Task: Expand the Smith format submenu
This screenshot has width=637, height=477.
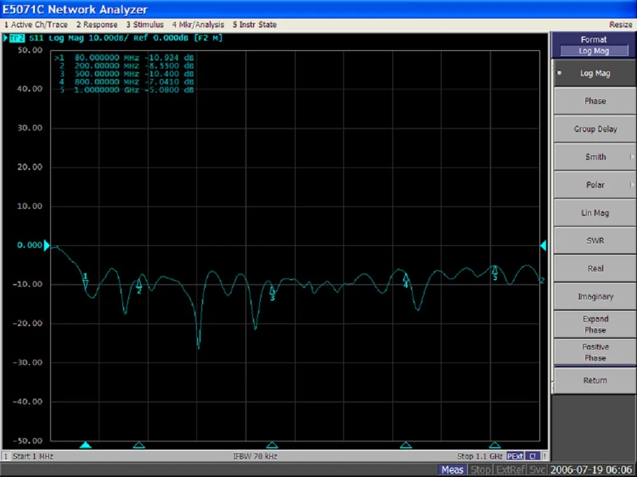Action: (x=595, y=157)
